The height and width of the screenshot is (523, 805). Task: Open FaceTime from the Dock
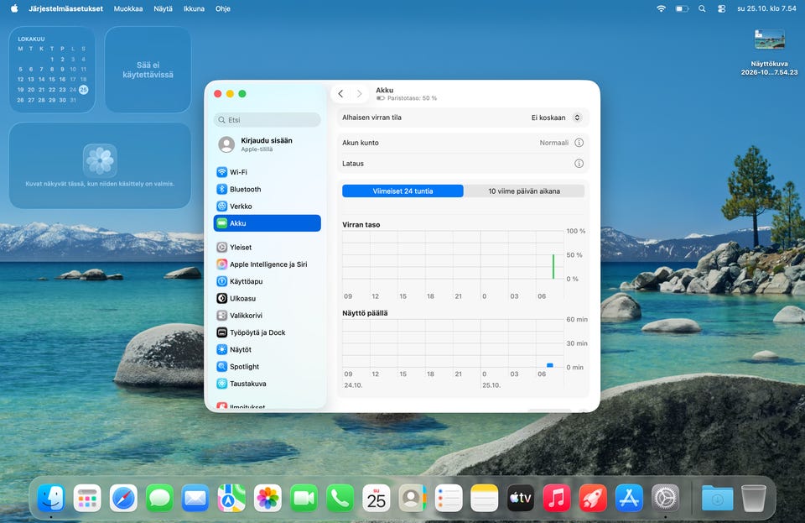(304, 498)
